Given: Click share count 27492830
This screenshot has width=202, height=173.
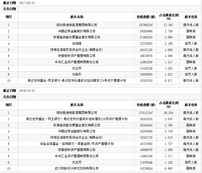Looking at the screenshot, I should 146,37.
